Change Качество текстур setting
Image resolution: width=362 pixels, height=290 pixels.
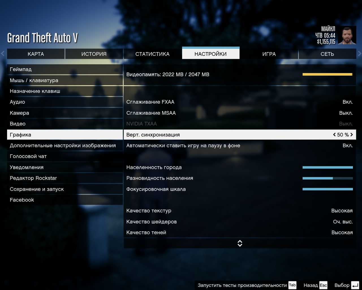(x=240, y=211)
